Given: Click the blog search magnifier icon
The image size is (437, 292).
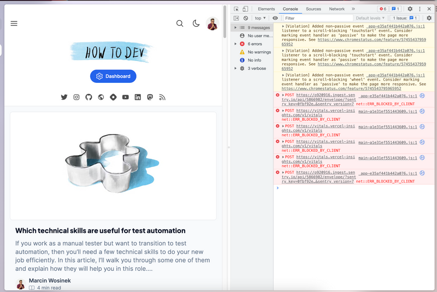Looking at the screenshot, I should click(180, 23).
